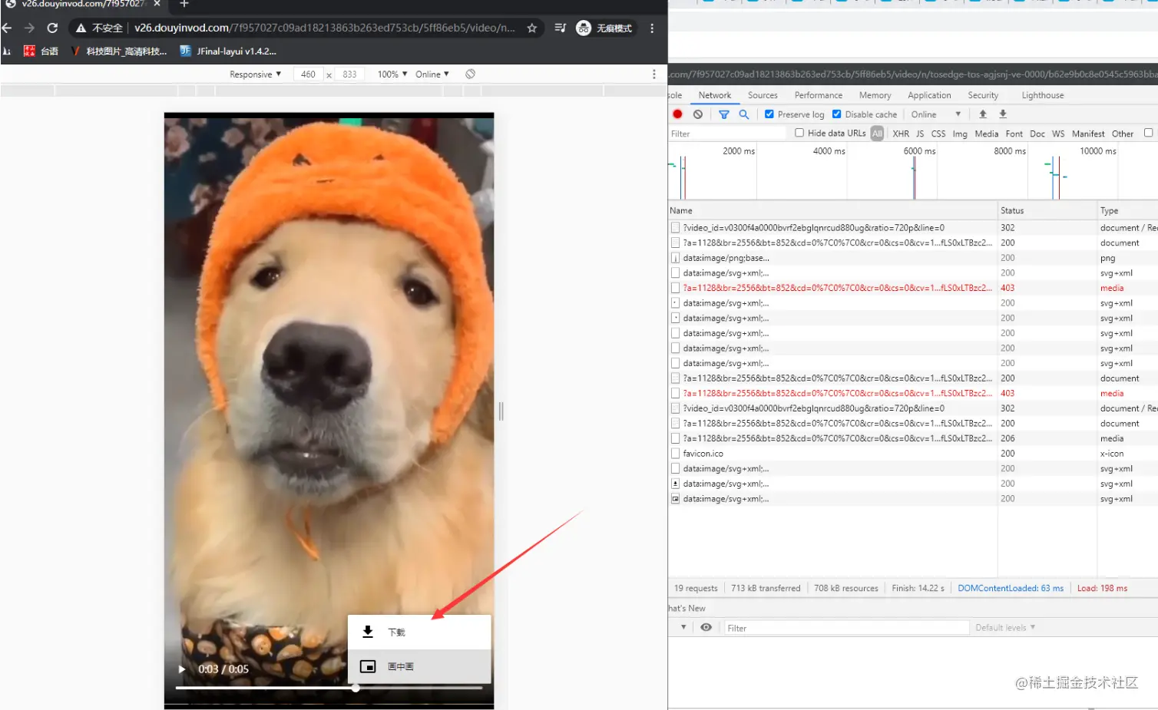Open the Responsive device dropdown

[x=255, y=74]
